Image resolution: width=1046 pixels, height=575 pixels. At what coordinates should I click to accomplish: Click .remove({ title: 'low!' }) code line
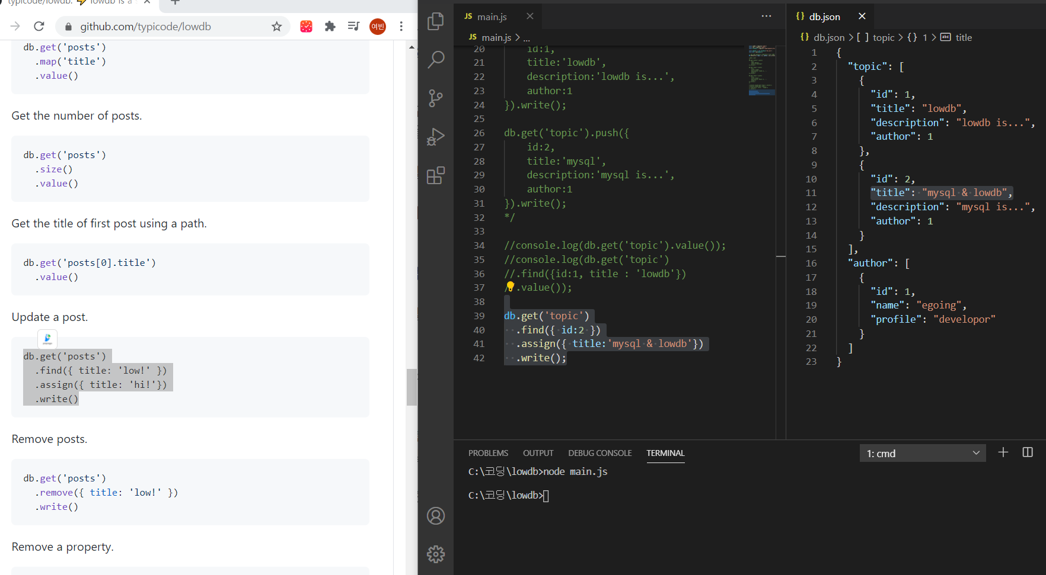pyautogui.click(x=106, y=492)
